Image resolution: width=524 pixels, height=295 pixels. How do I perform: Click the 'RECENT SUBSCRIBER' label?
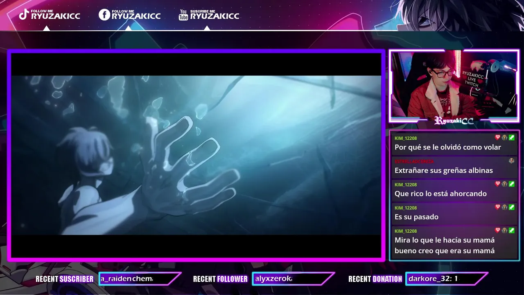coord(64,279)
